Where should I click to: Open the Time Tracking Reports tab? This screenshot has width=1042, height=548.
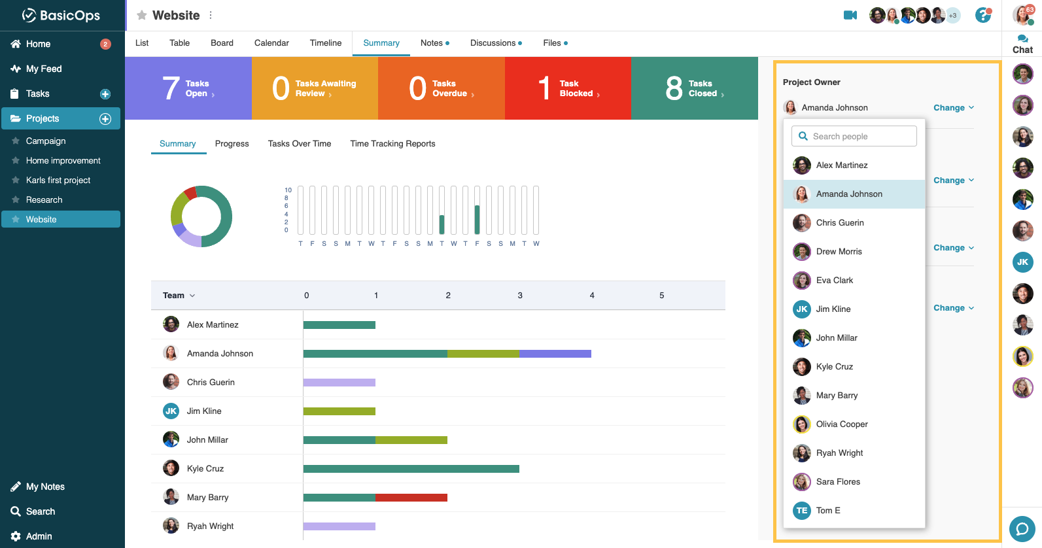coord(392,144)
